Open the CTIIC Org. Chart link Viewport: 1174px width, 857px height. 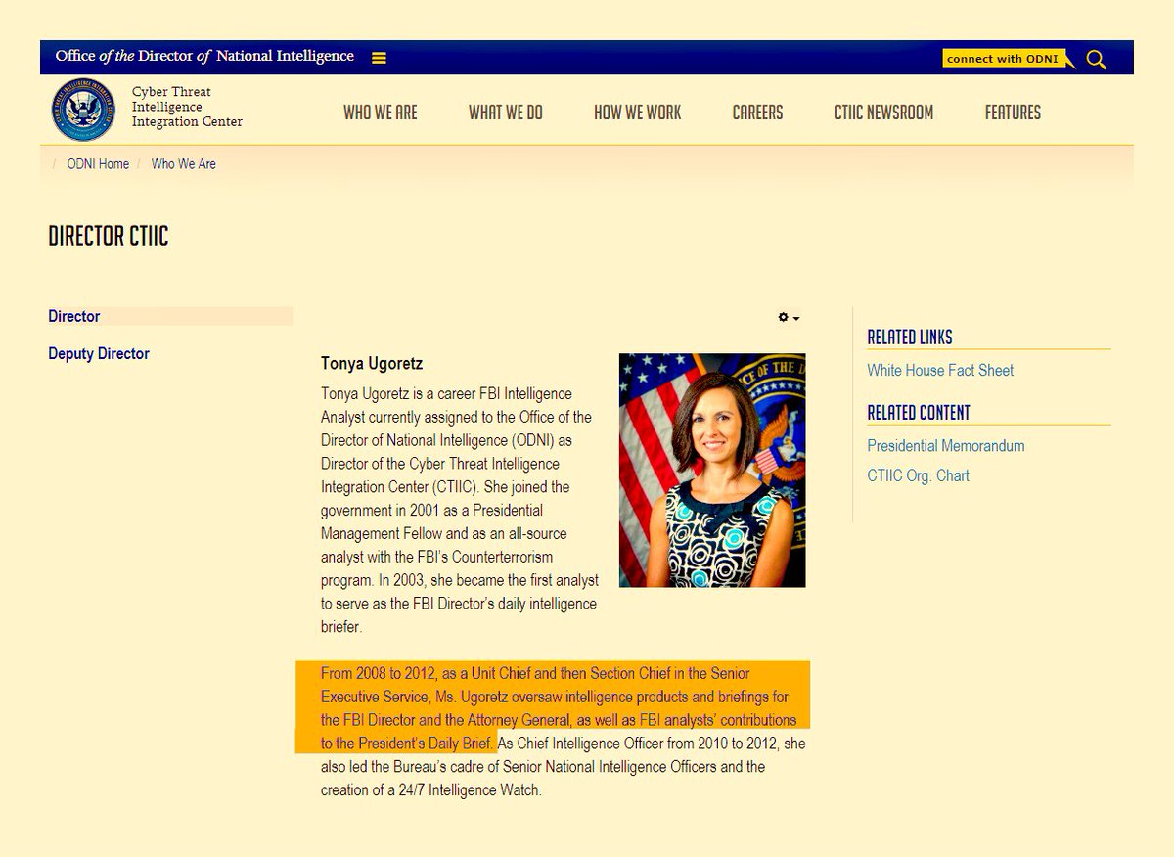(x=919, y=475)
